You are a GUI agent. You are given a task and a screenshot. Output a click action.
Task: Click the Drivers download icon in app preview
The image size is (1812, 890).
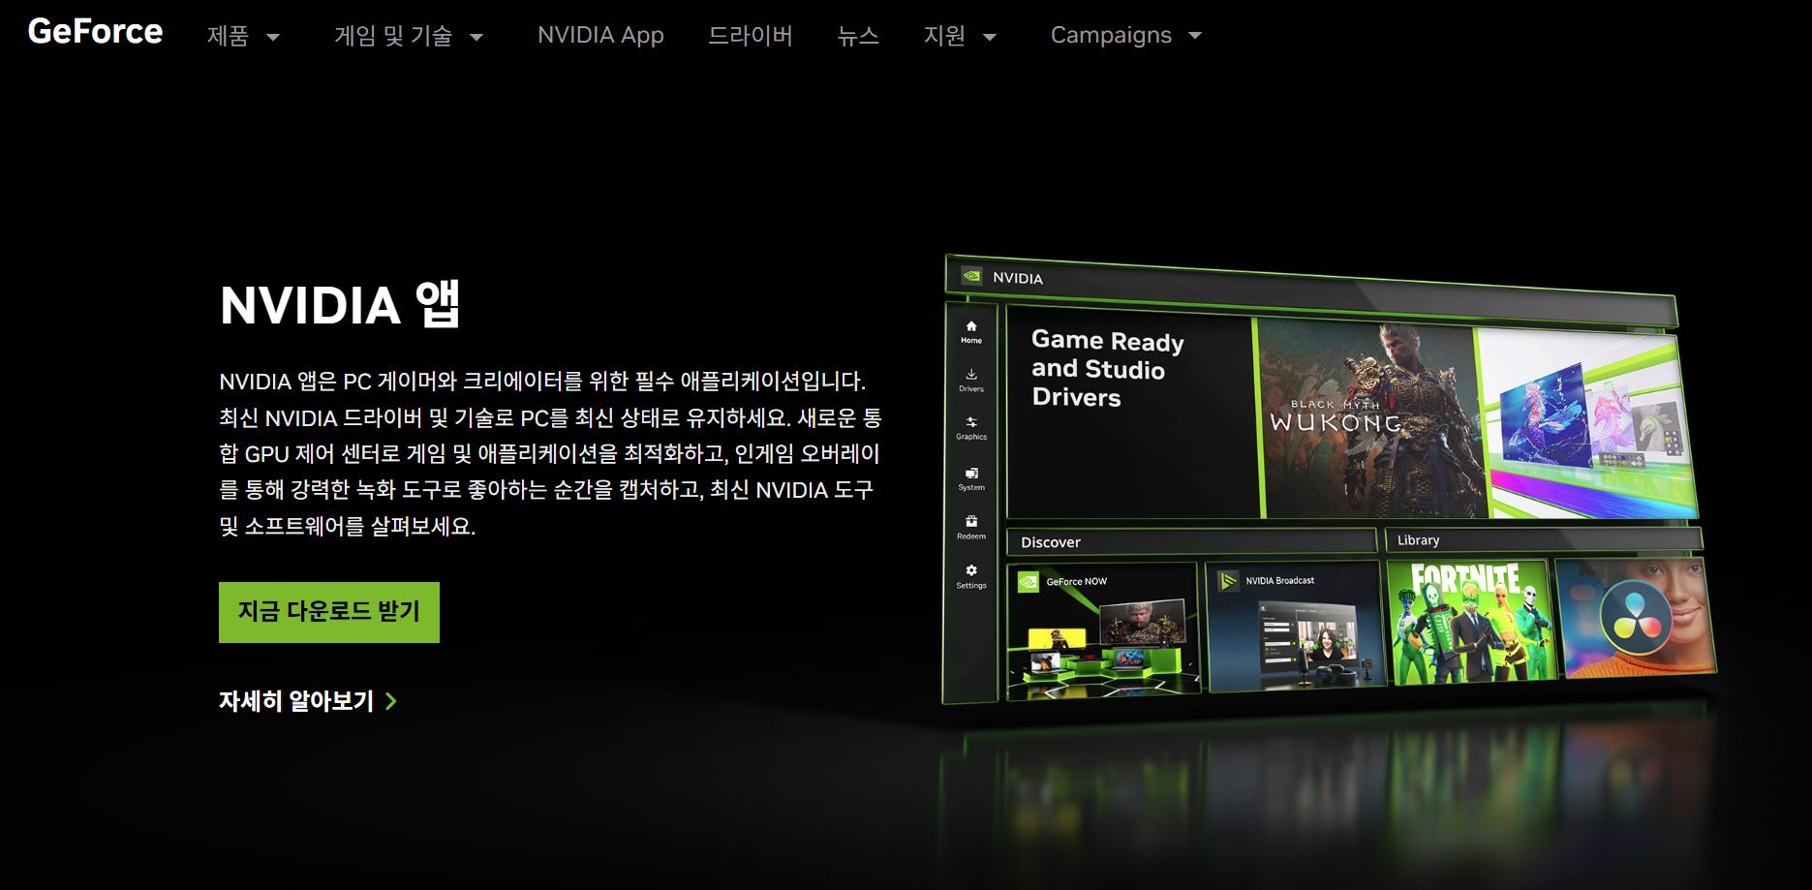[971, 374]
